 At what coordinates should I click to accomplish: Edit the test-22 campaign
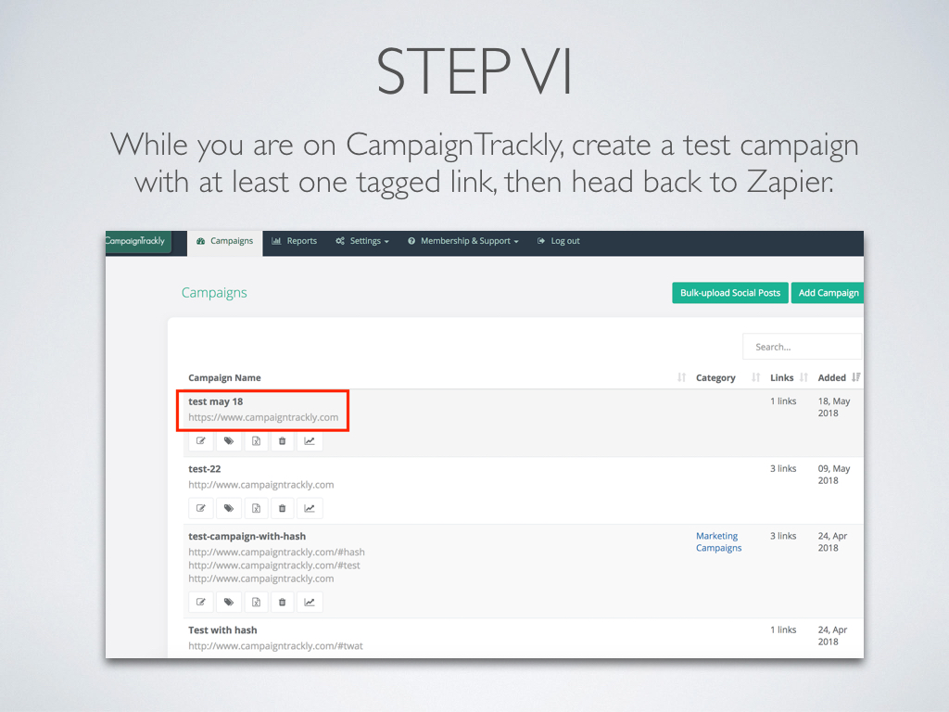(x=201, y=508)
